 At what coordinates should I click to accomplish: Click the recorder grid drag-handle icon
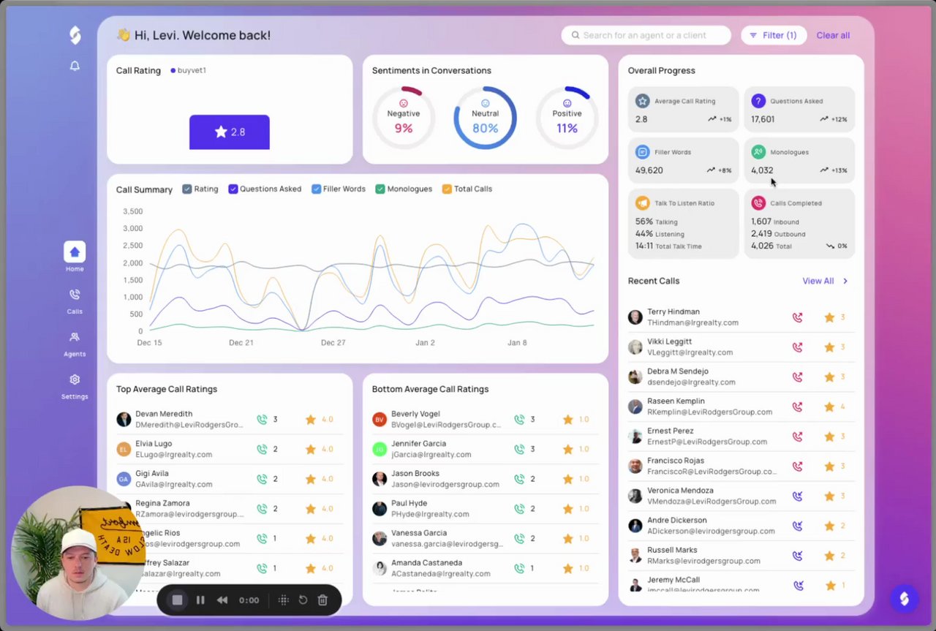pos(284,600)
